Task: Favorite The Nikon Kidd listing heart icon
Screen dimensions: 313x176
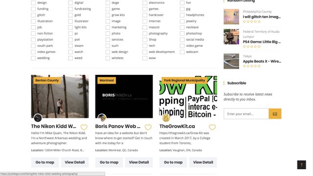Action: 84,127
